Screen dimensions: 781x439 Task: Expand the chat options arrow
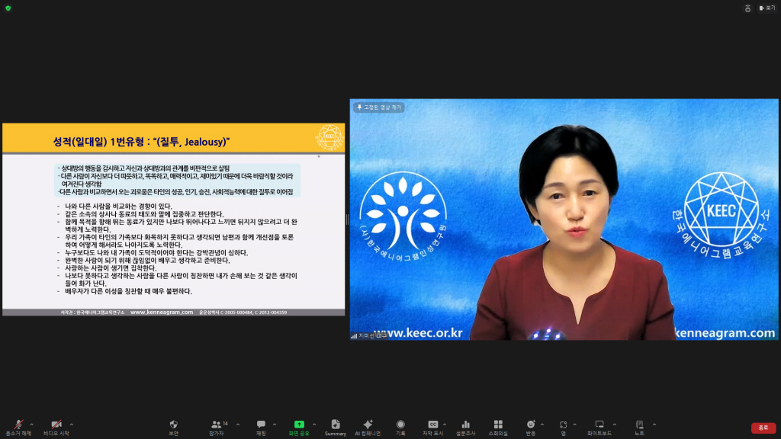point(275,425)
